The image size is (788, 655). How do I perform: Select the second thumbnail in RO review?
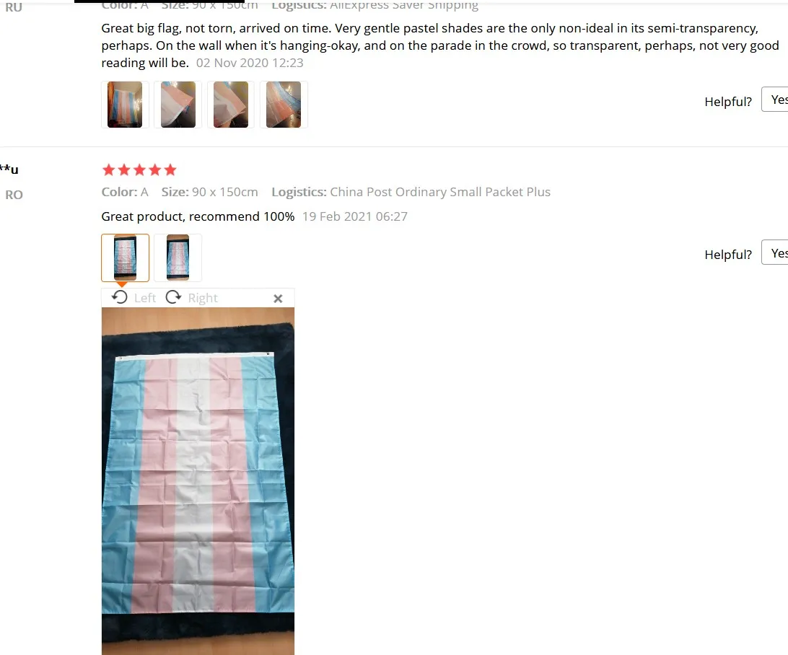tap(178, 258)
